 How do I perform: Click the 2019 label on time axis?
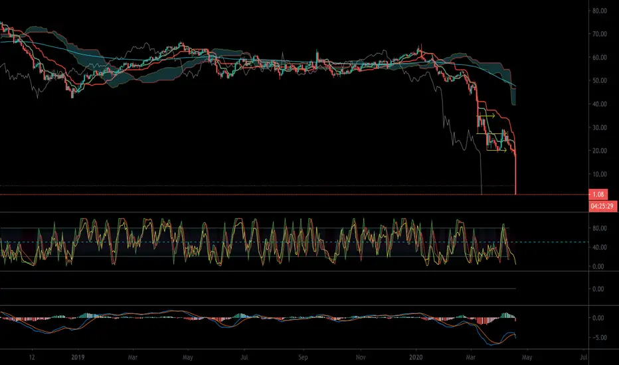coord(78,358)
